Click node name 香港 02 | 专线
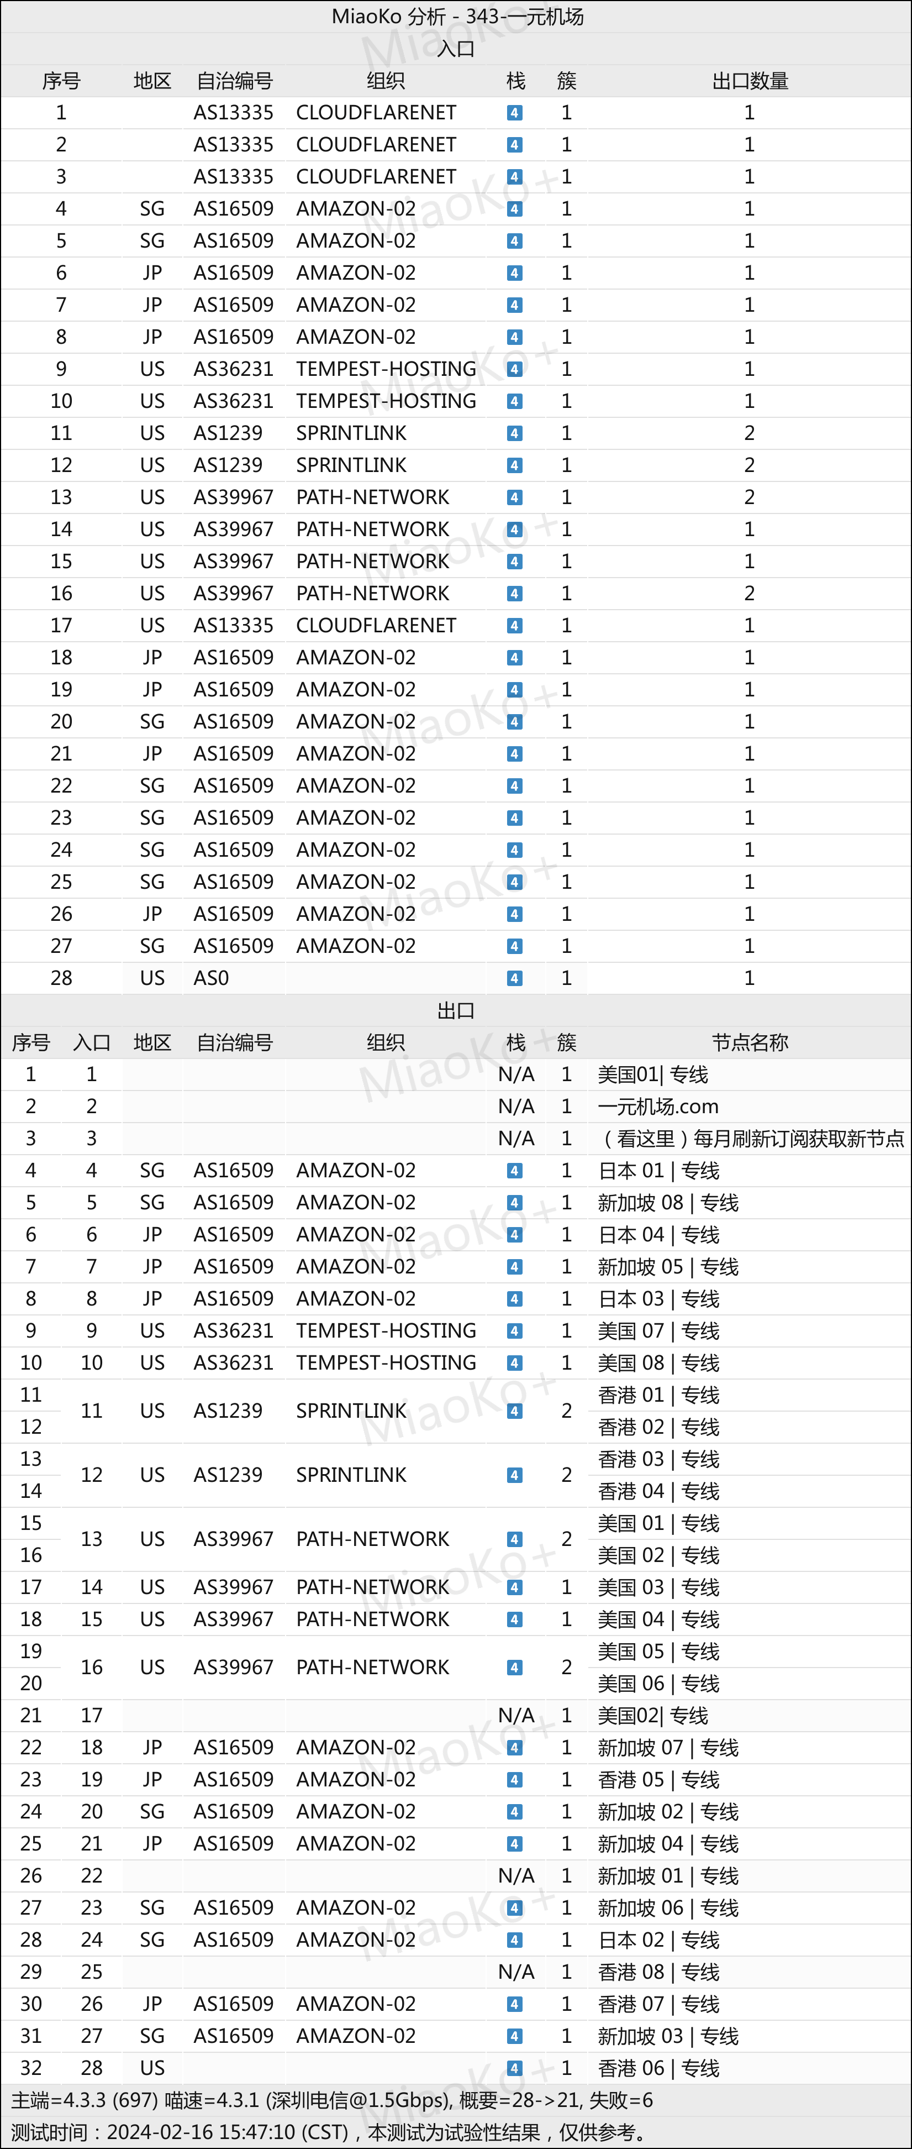 coord(658,1427)
